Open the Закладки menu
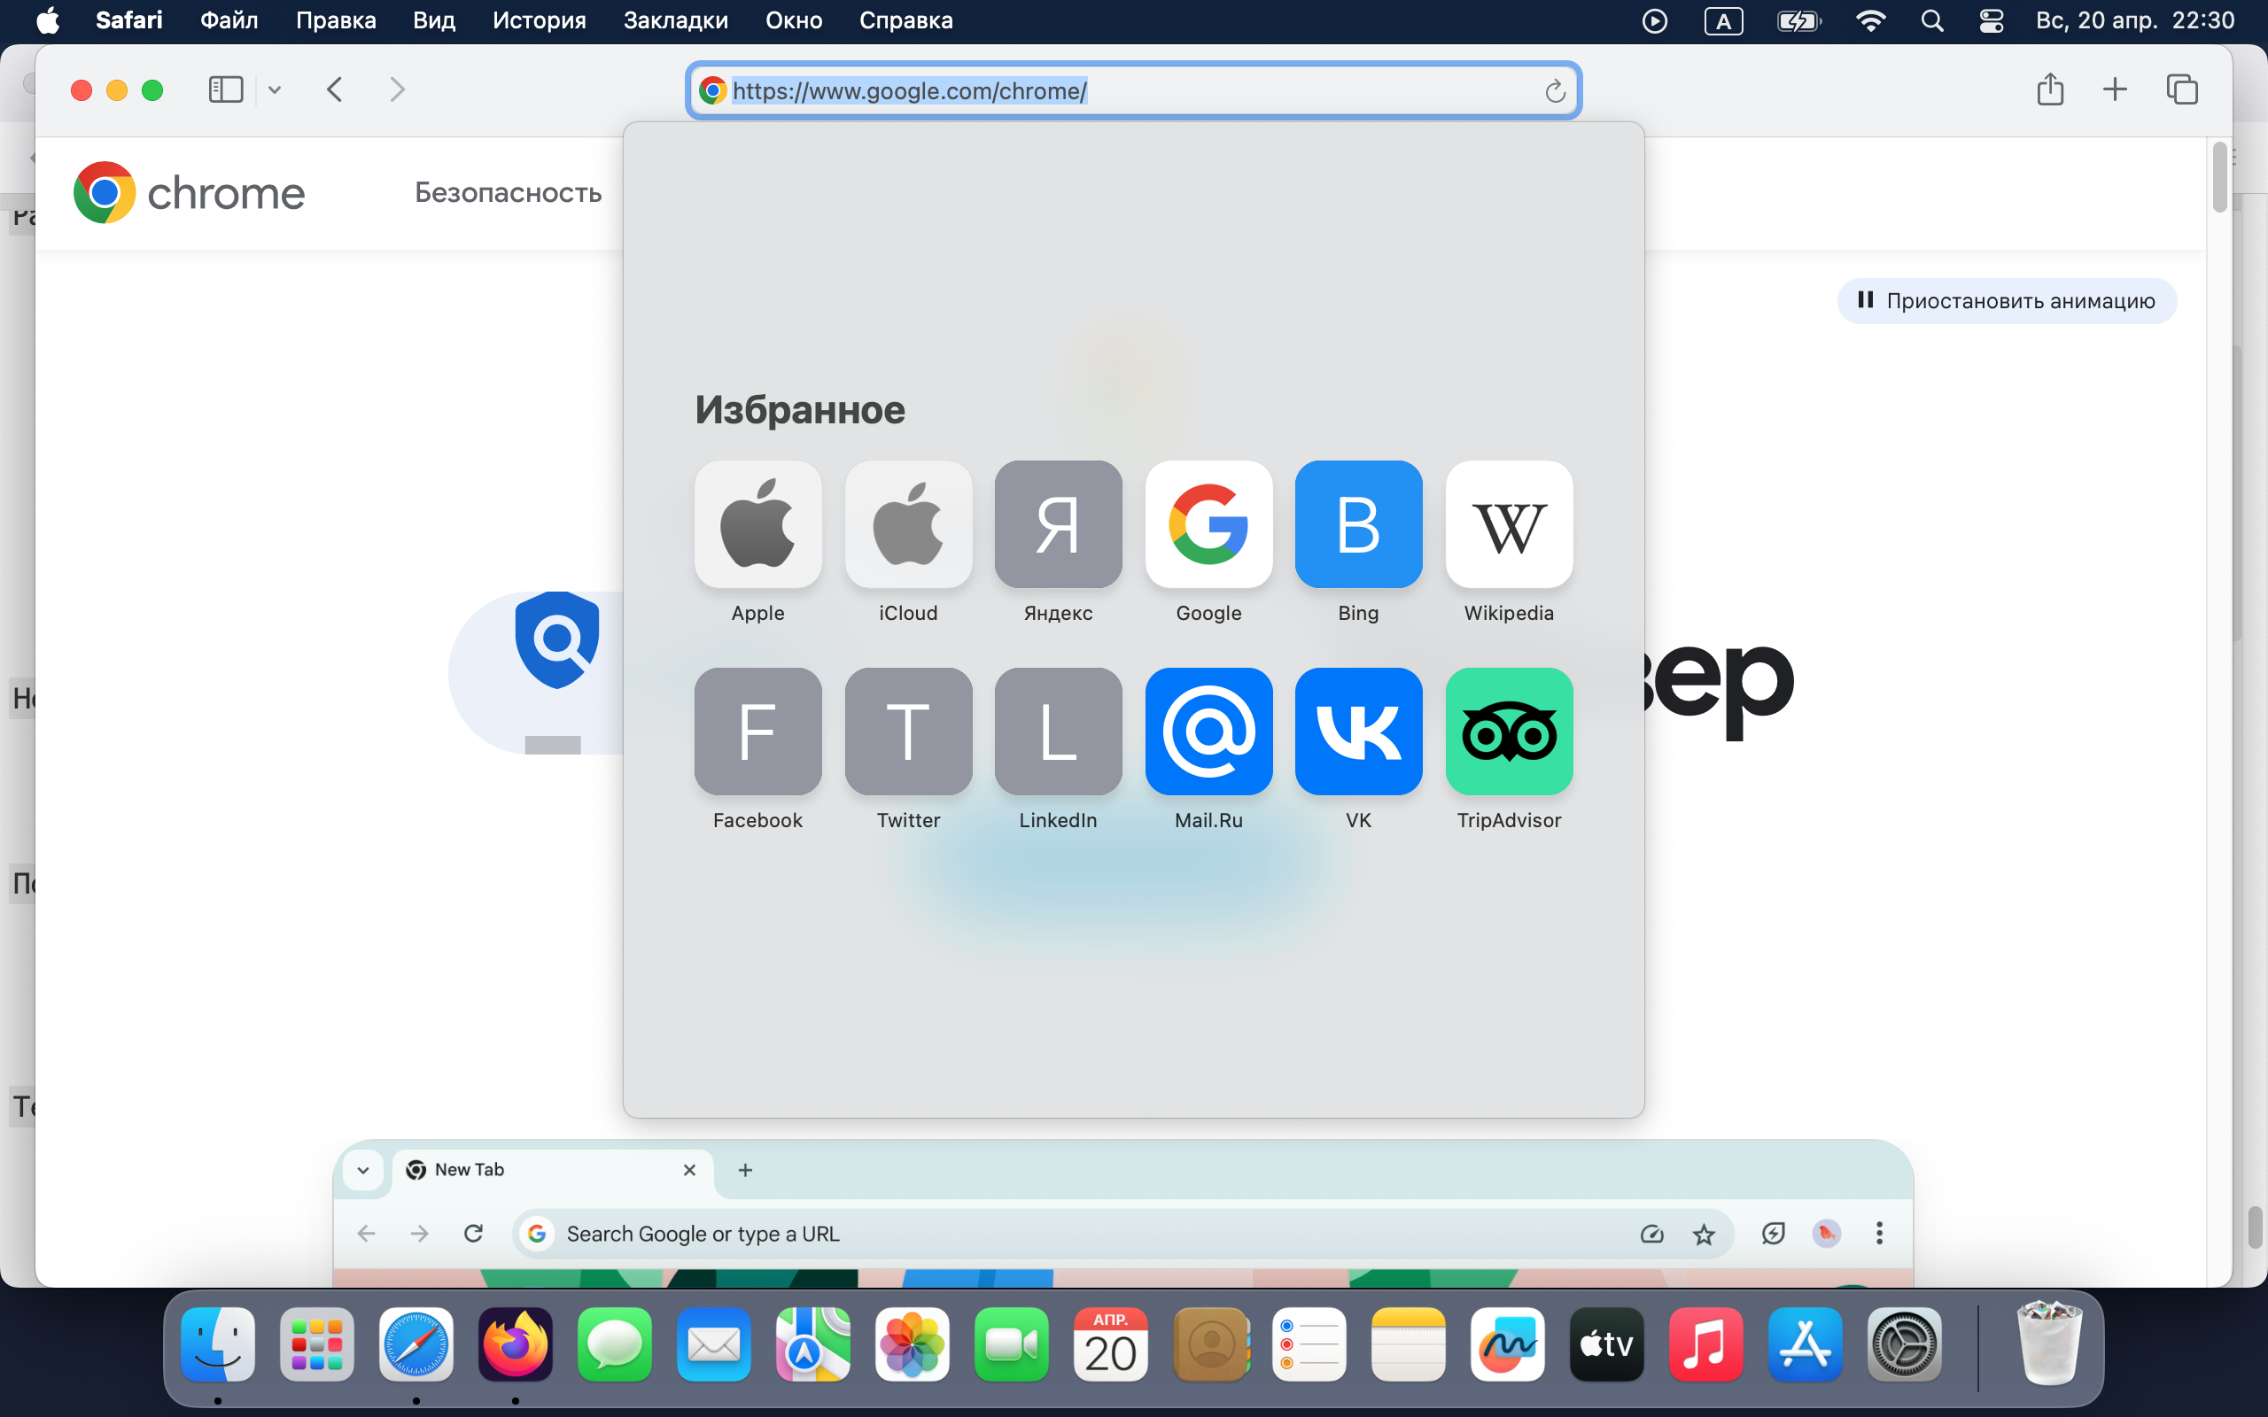This screenshot has height=1417, width=2268. tap(676, 20)
